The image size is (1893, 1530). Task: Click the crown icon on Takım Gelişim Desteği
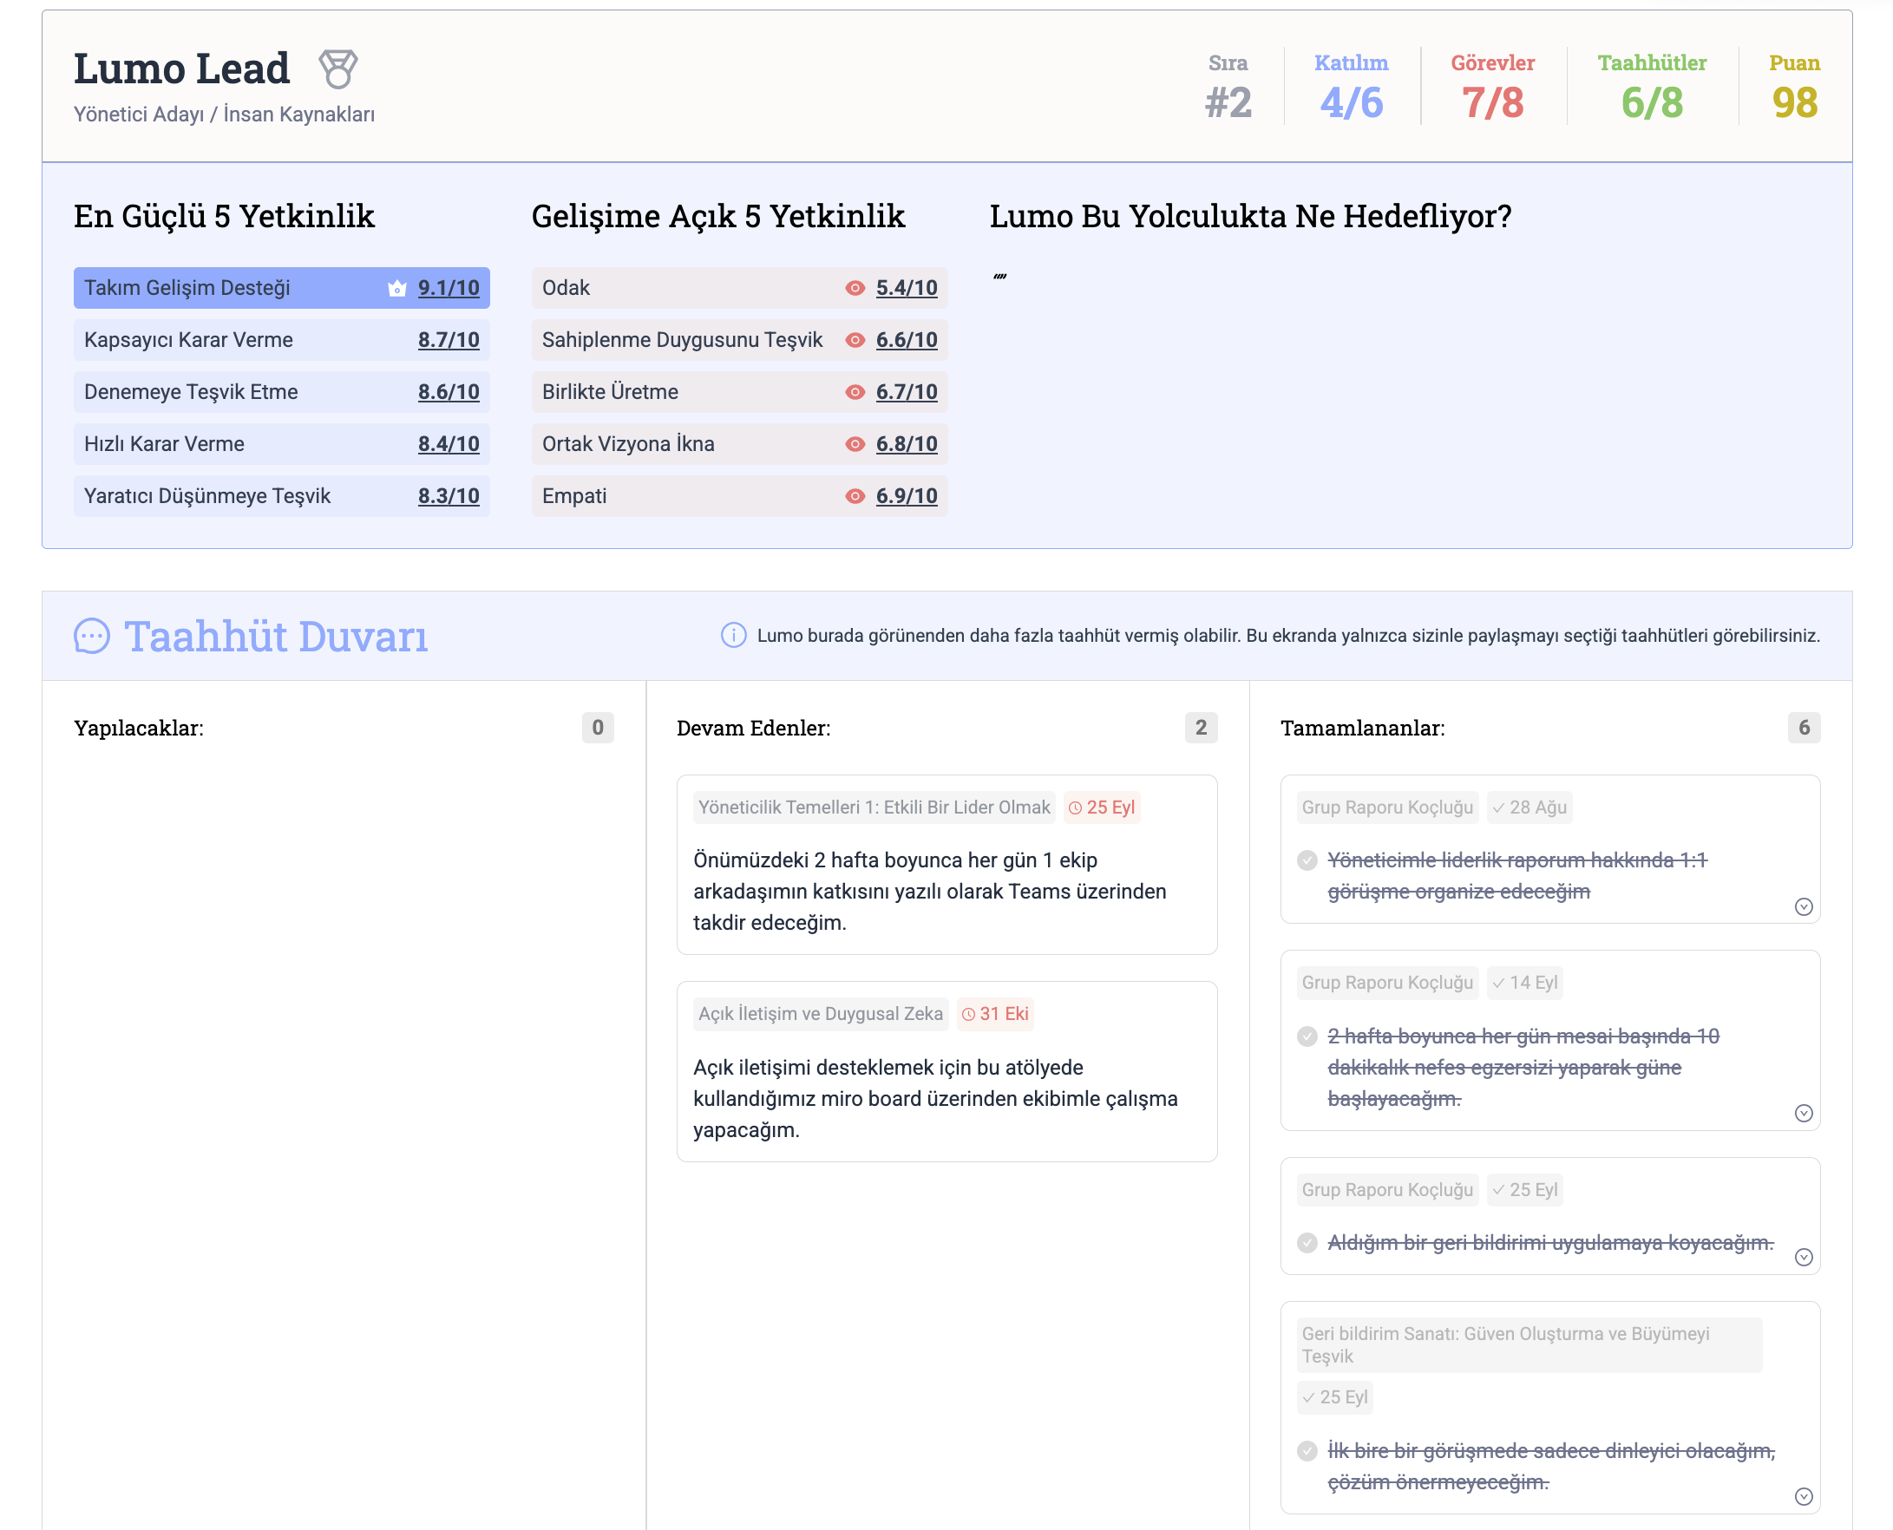(396, 288)
